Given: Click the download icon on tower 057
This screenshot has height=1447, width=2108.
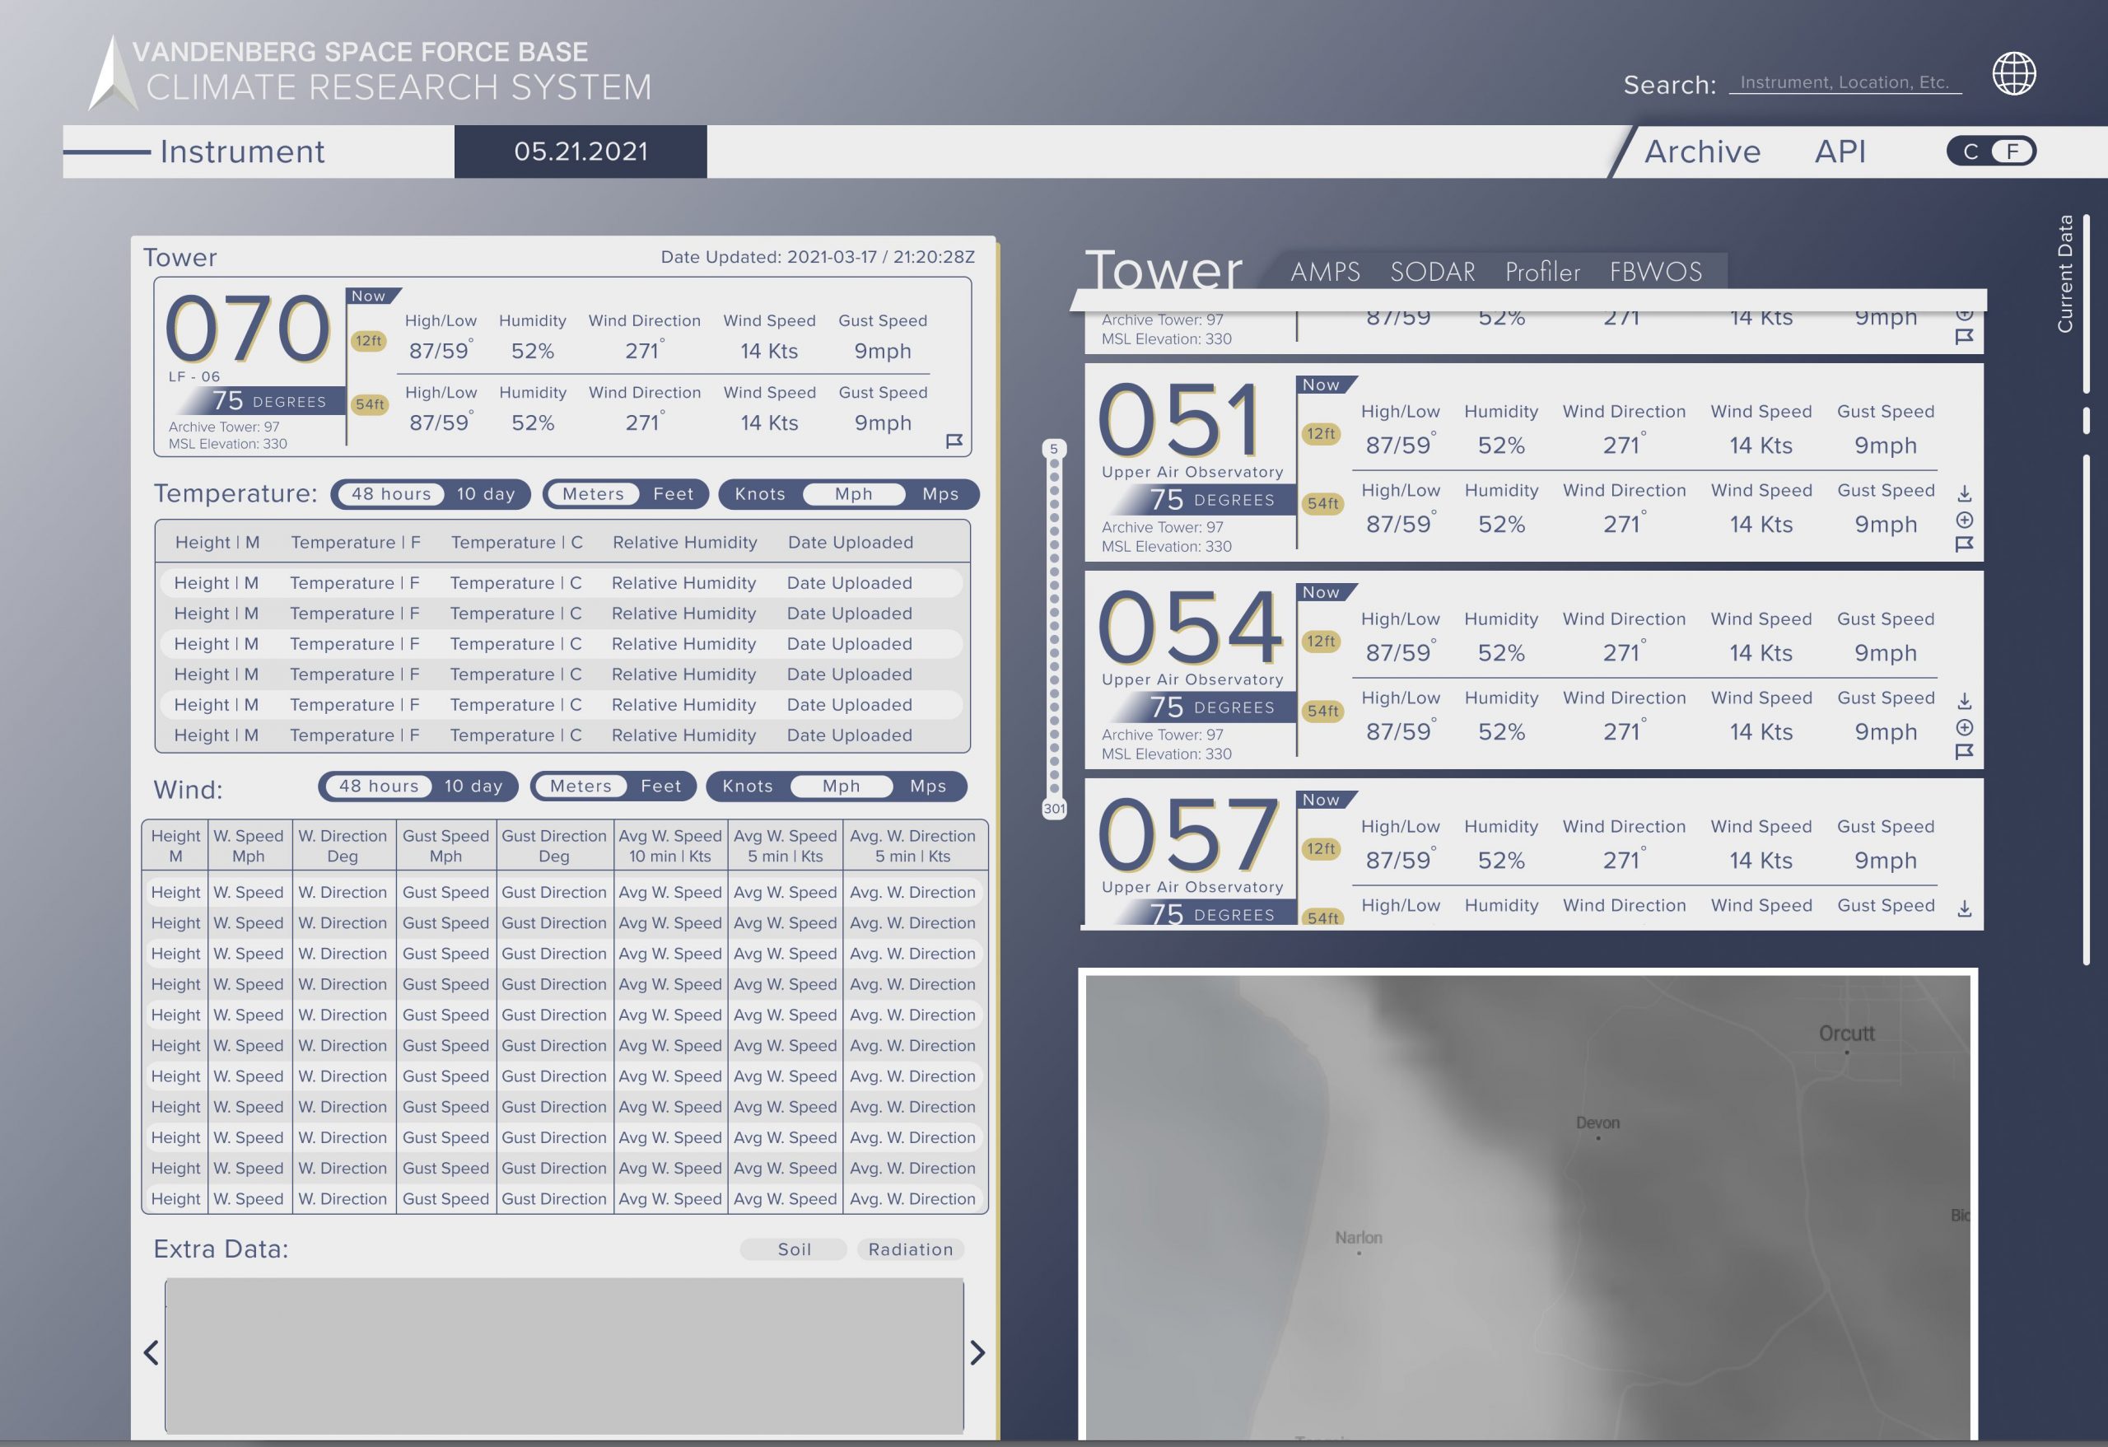Looking at the screenshot, I should point(1964,908).
